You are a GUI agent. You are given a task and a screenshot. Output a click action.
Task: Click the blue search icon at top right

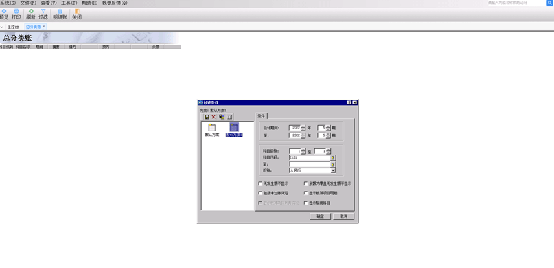click(550, 3)
